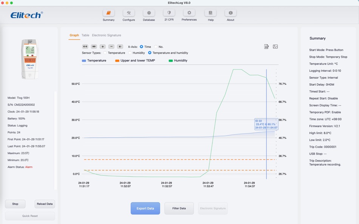
Task: Click the macOS yellow minimize window button
Action: coord(7,3)
